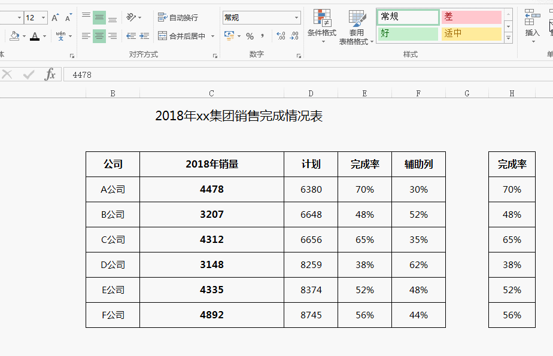Open the 套用表格格式 table format menu
The width and height of the screenshot is (553, 356).
pyautogui.click(x=356, y=27)
